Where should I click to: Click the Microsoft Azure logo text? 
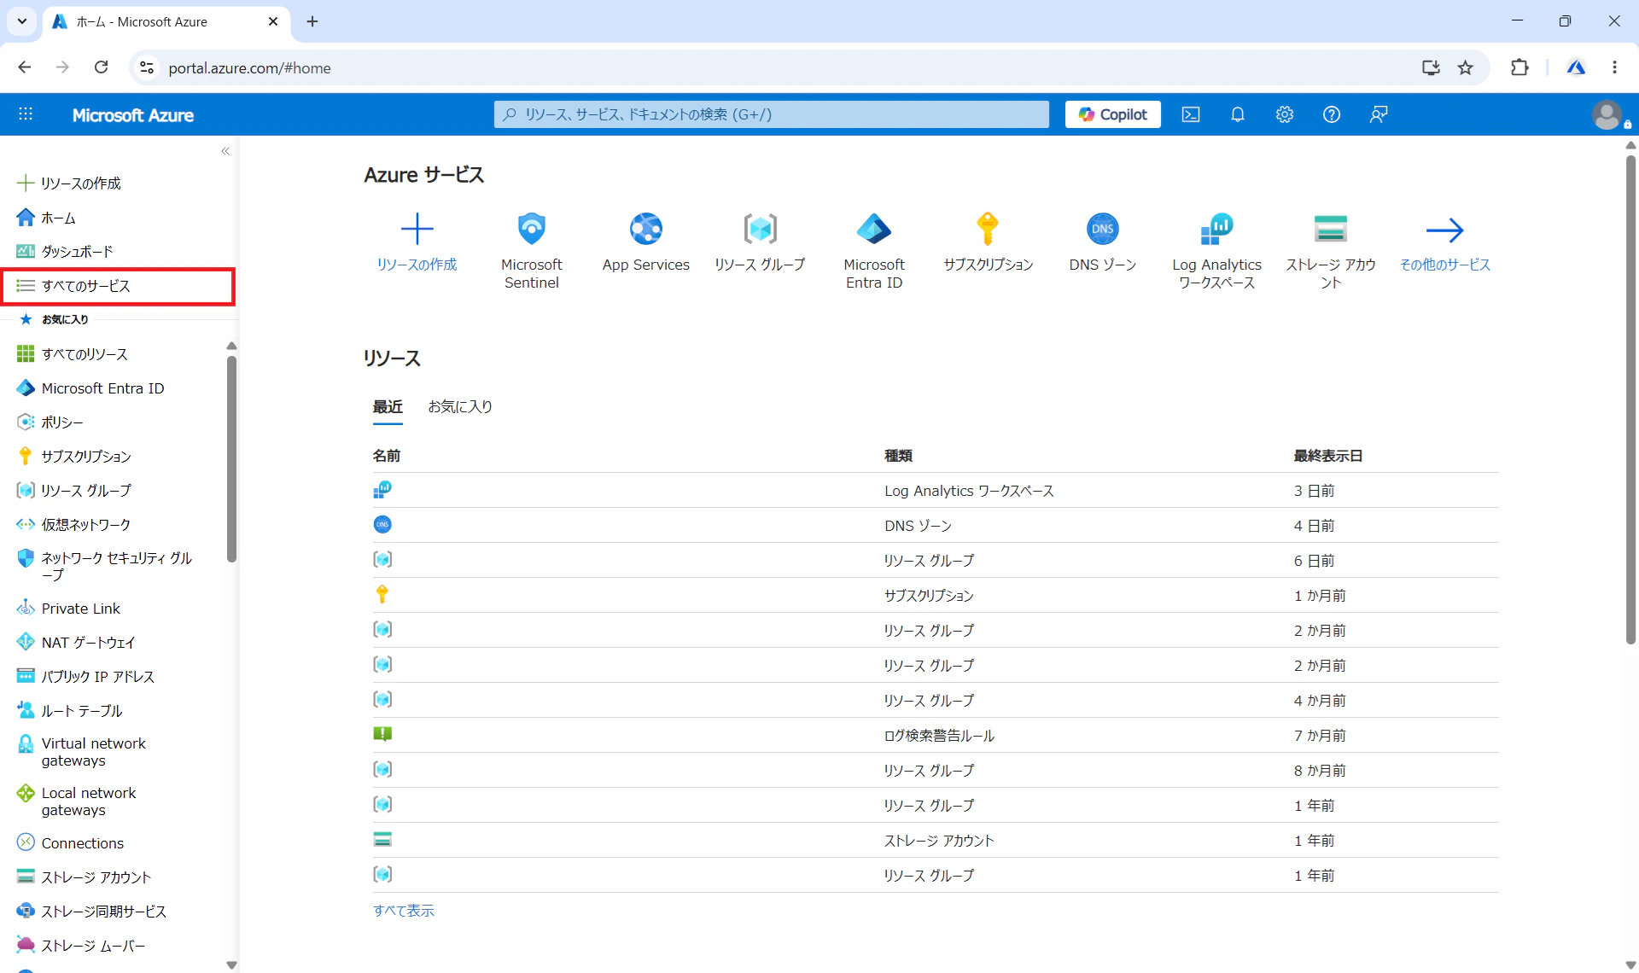pos(133,115)
